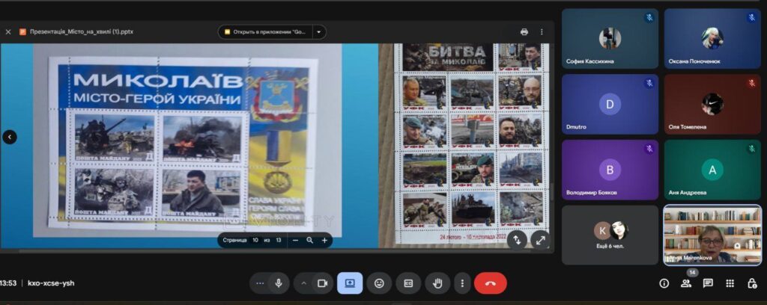Toggle the microphone
The height and width of the screenshot is (305, 767).
coord(279,283)
